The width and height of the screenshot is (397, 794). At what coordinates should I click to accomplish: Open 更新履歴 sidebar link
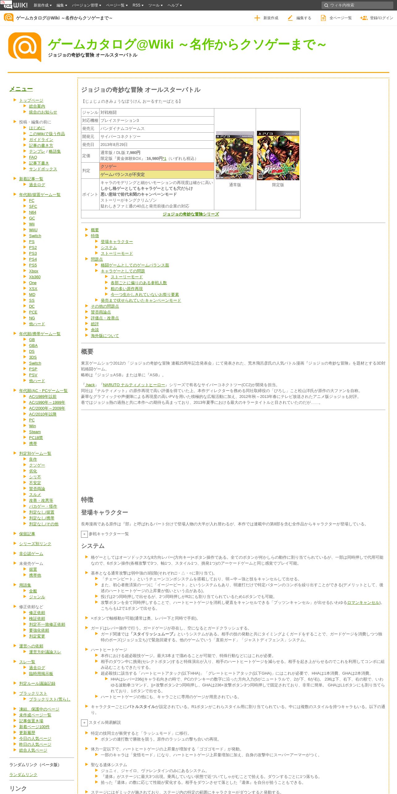[27, 732]
